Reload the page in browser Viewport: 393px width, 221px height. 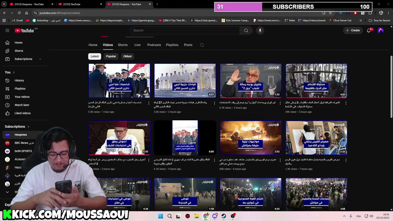tap(19, 13)
